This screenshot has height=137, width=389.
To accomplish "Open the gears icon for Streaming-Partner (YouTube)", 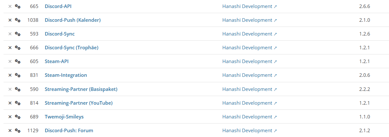I will tap(18, 103).
